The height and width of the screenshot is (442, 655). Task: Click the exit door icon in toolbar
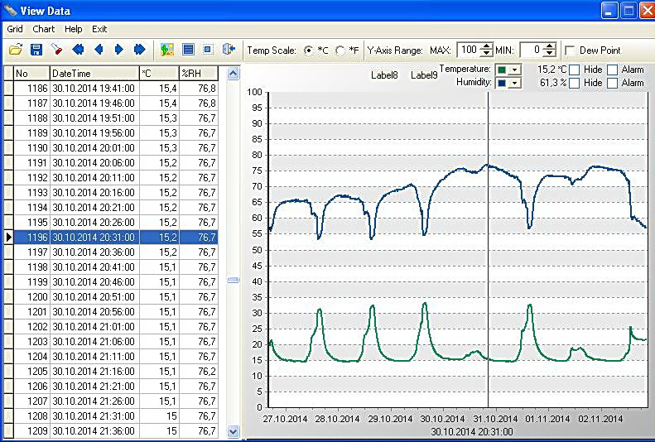(229, 50)
